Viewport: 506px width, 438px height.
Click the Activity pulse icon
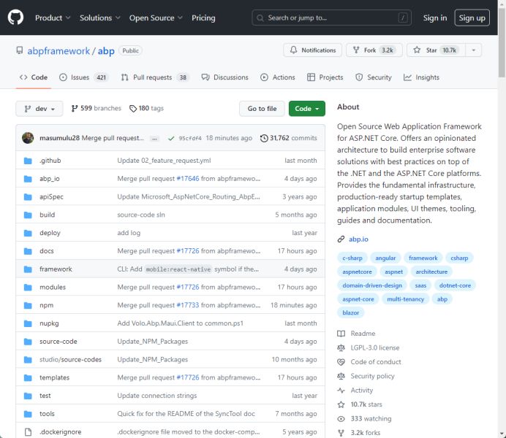click(341, 391)
